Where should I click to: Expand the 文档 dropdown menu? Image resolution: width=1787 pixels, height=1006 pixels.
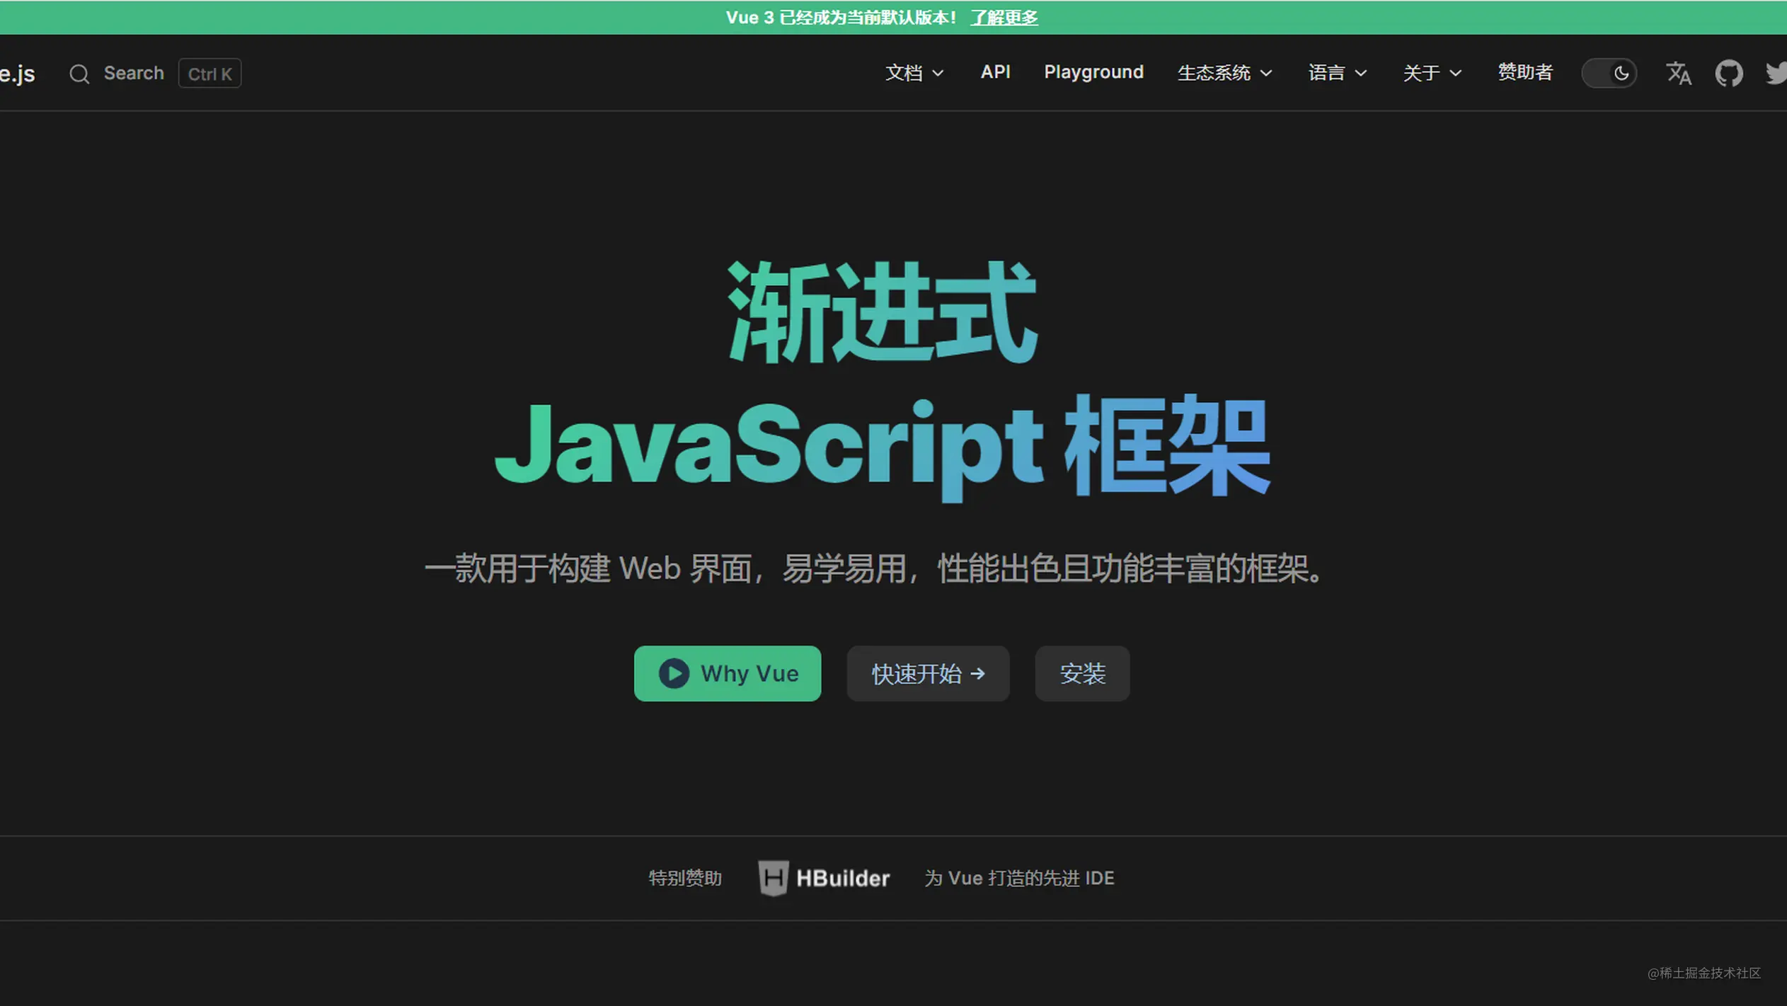tap(914, 73)
